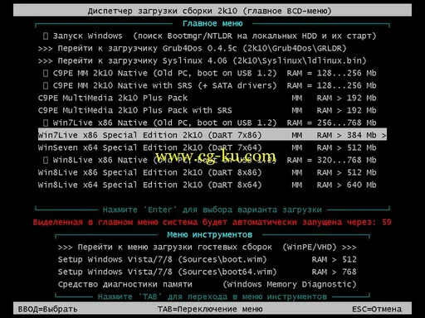The image size is (425, 318).
Task: Click the auto-start countdown value 59
Action: pyautogui.click(x=387, y=222)
